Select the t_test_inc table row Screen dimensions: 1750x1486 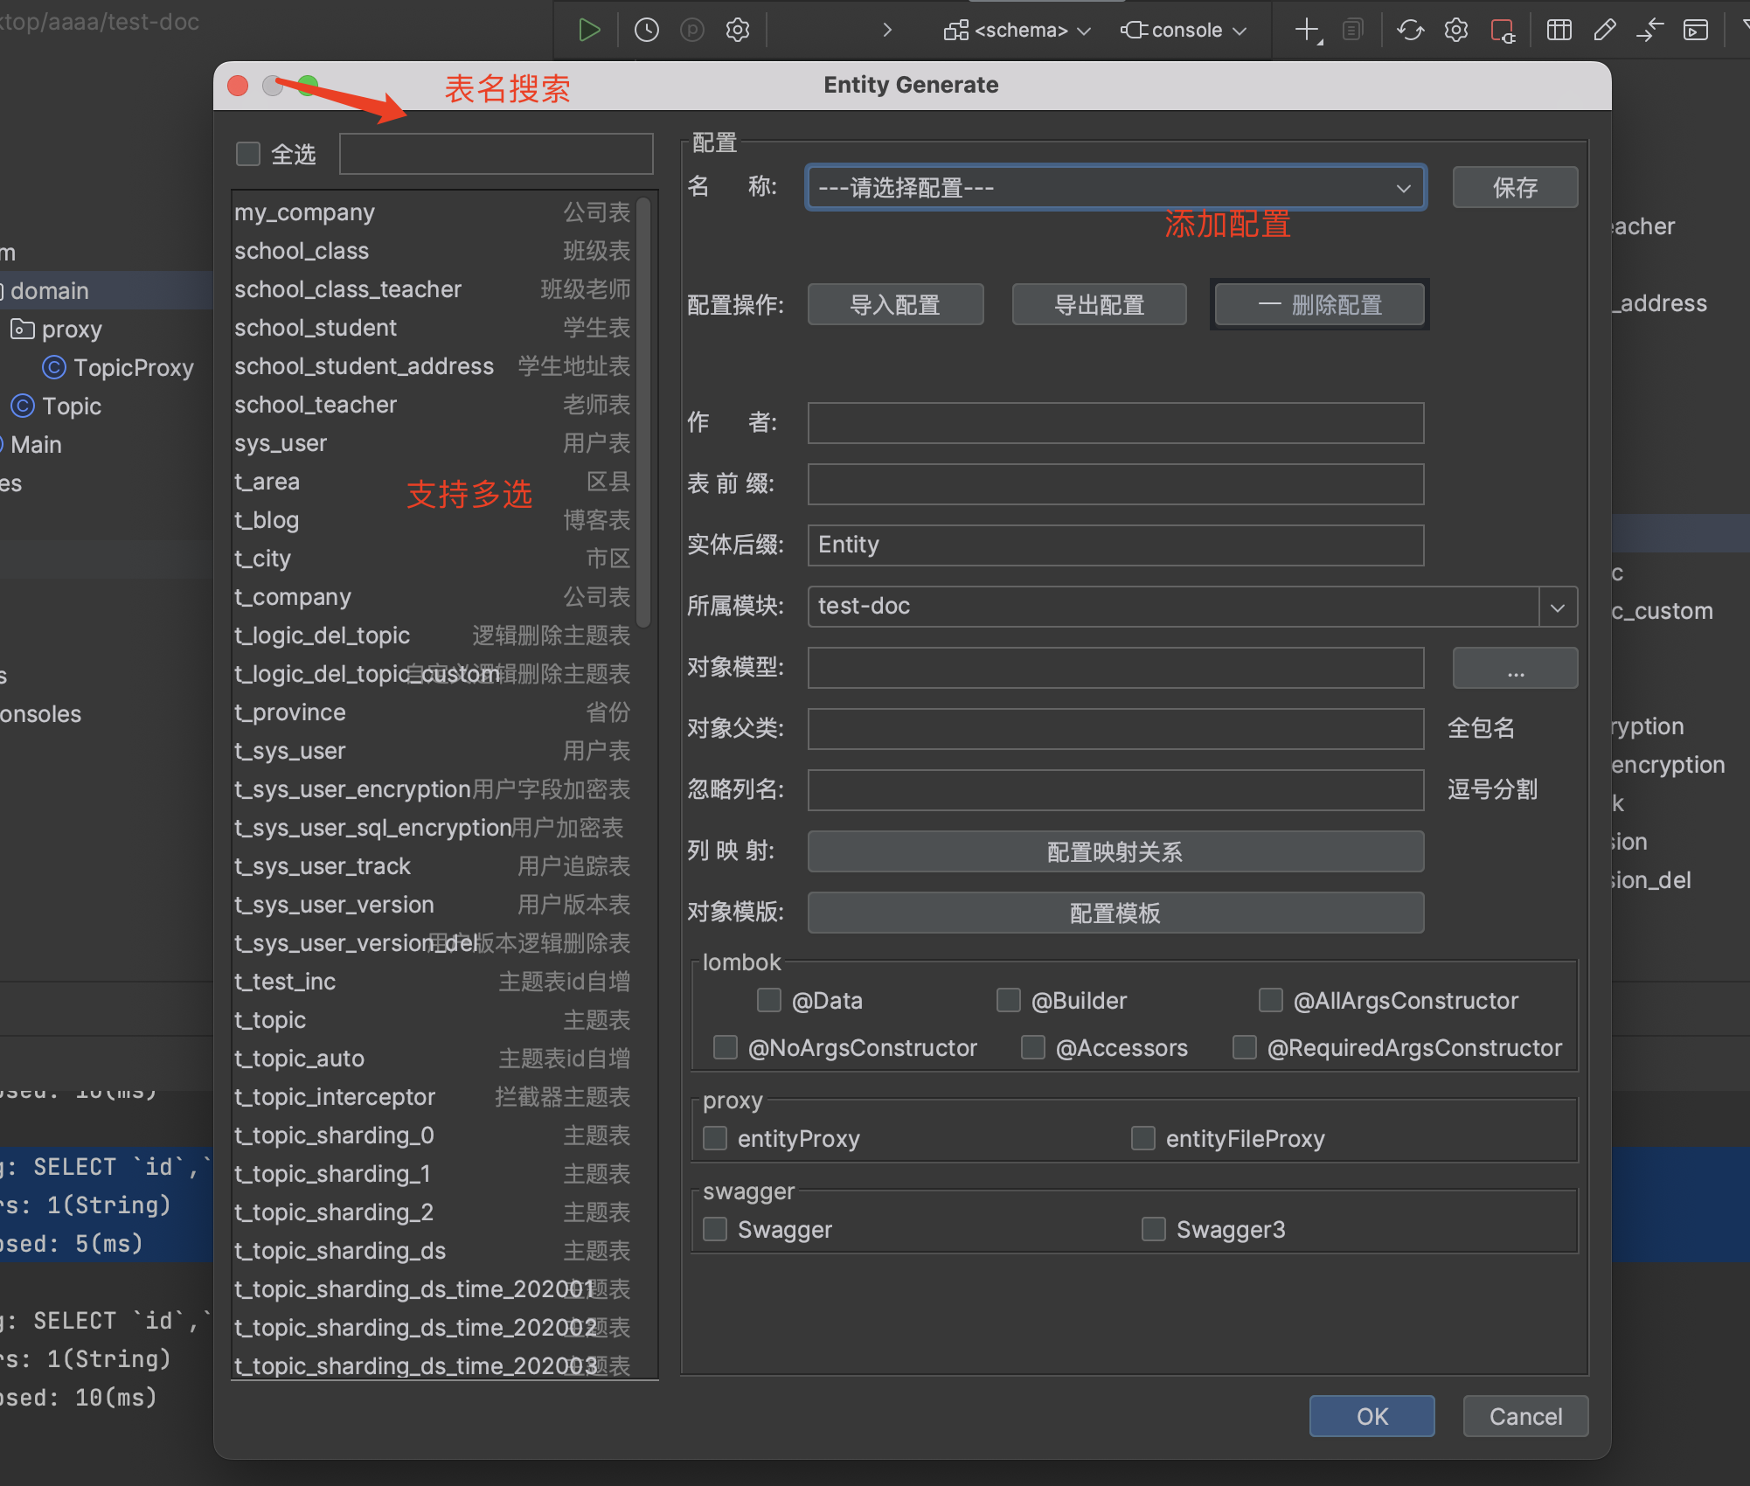click(433, 981)
